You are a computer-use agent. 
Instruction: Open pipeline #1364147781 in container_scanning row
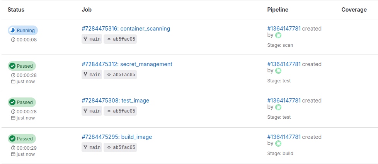click(284, 29)
